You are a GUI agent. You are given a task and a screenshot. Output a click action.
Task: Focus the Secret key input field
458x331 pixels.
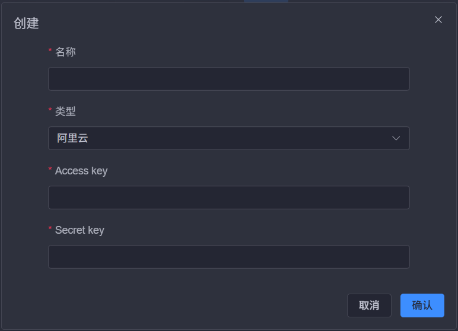pos(228,257)
